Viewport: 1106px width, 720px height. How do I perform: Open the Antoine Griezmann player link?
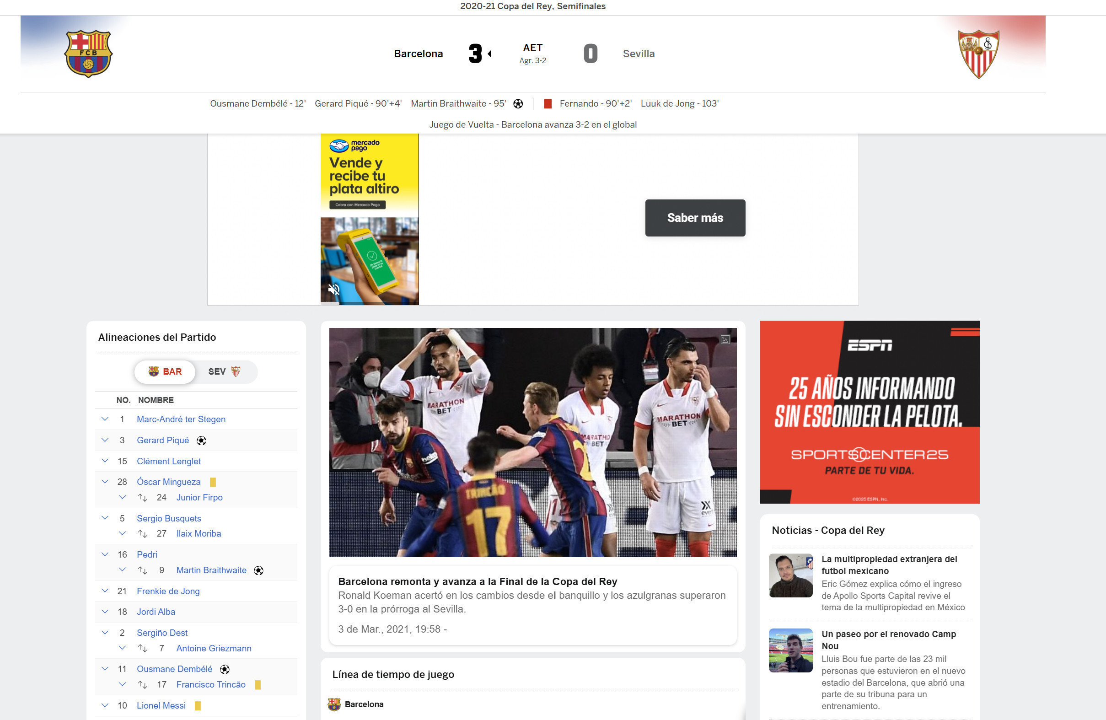(214, 648)
